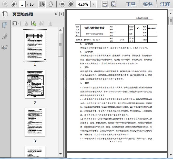Open the 签名 panel
Viewport: 173px width, 159px height.
148,4
